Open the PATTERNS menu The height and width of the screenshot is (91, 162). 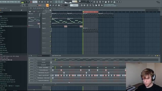[x=4, y=2]
